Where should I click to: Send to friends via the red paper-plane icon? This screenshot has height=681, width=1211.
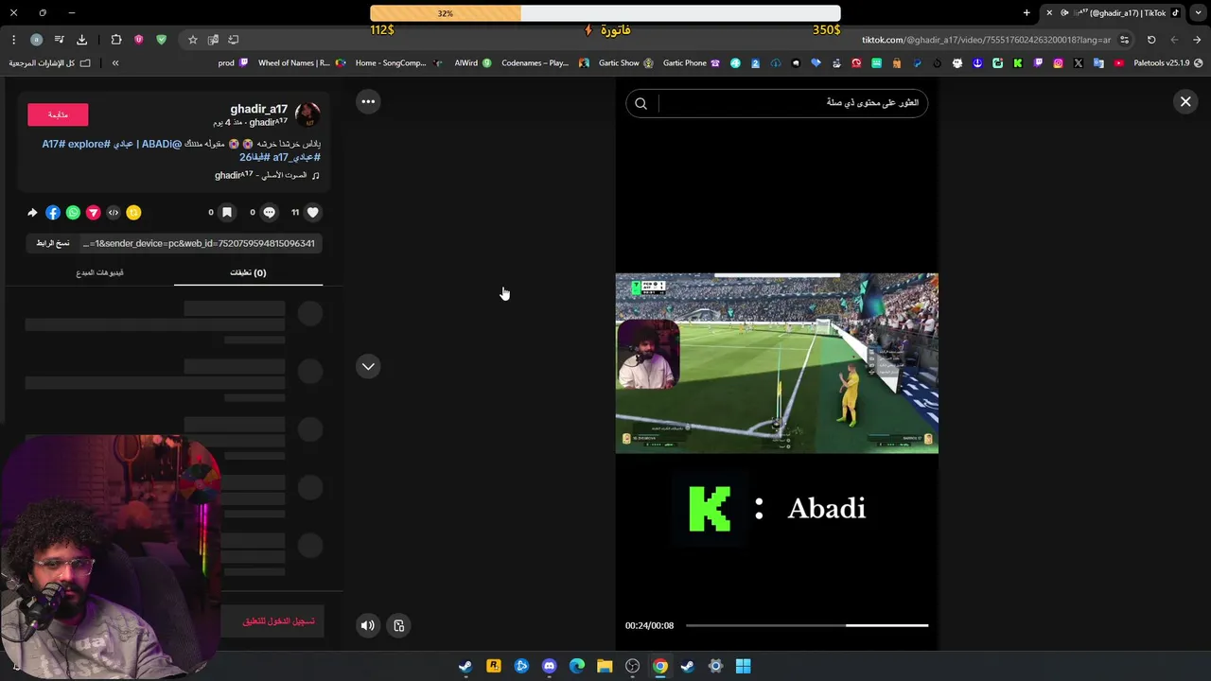click(93, 213)
